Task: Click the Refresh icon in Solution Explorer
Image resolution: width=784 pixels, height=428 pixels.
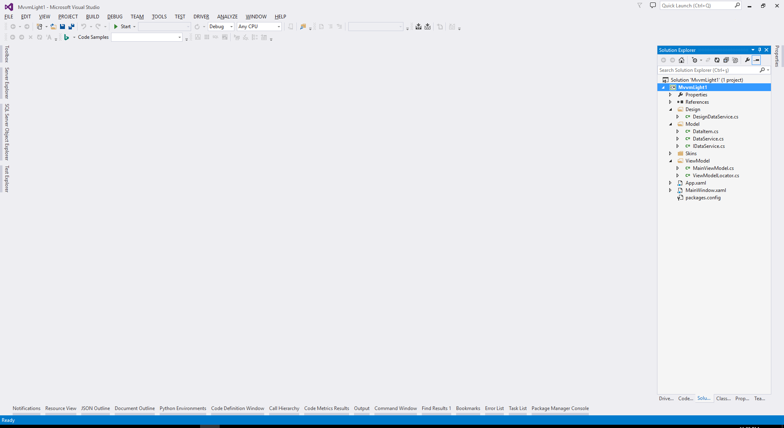Action: 717,60
